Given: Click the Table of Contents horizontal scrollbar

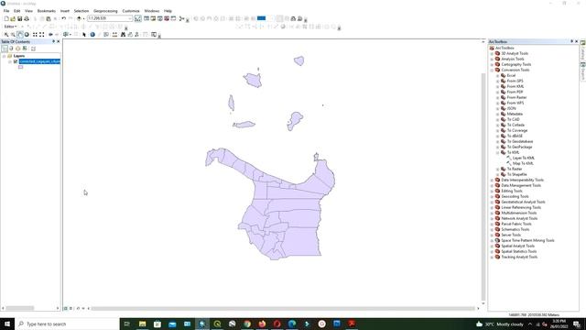Looking at the screenshot, I should click(20, 308).
